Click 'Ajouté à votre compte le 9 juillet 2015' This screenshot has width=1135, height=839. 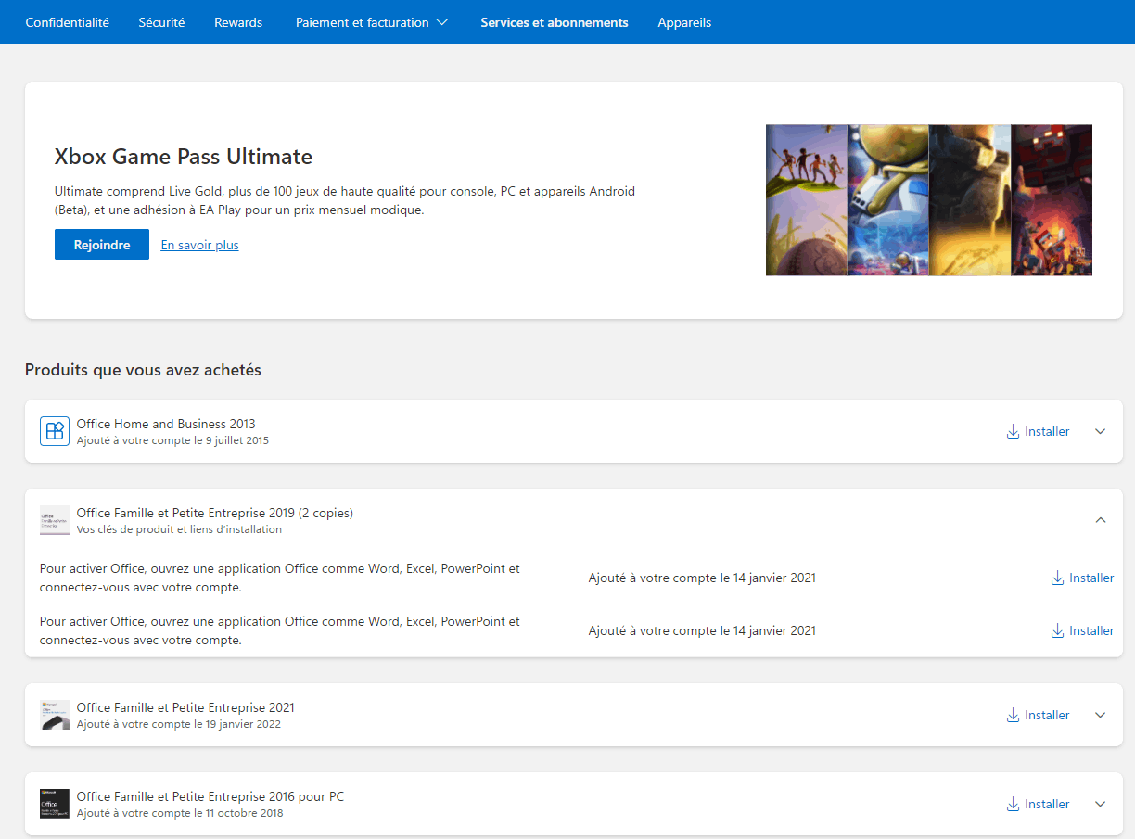click(172, 440)
